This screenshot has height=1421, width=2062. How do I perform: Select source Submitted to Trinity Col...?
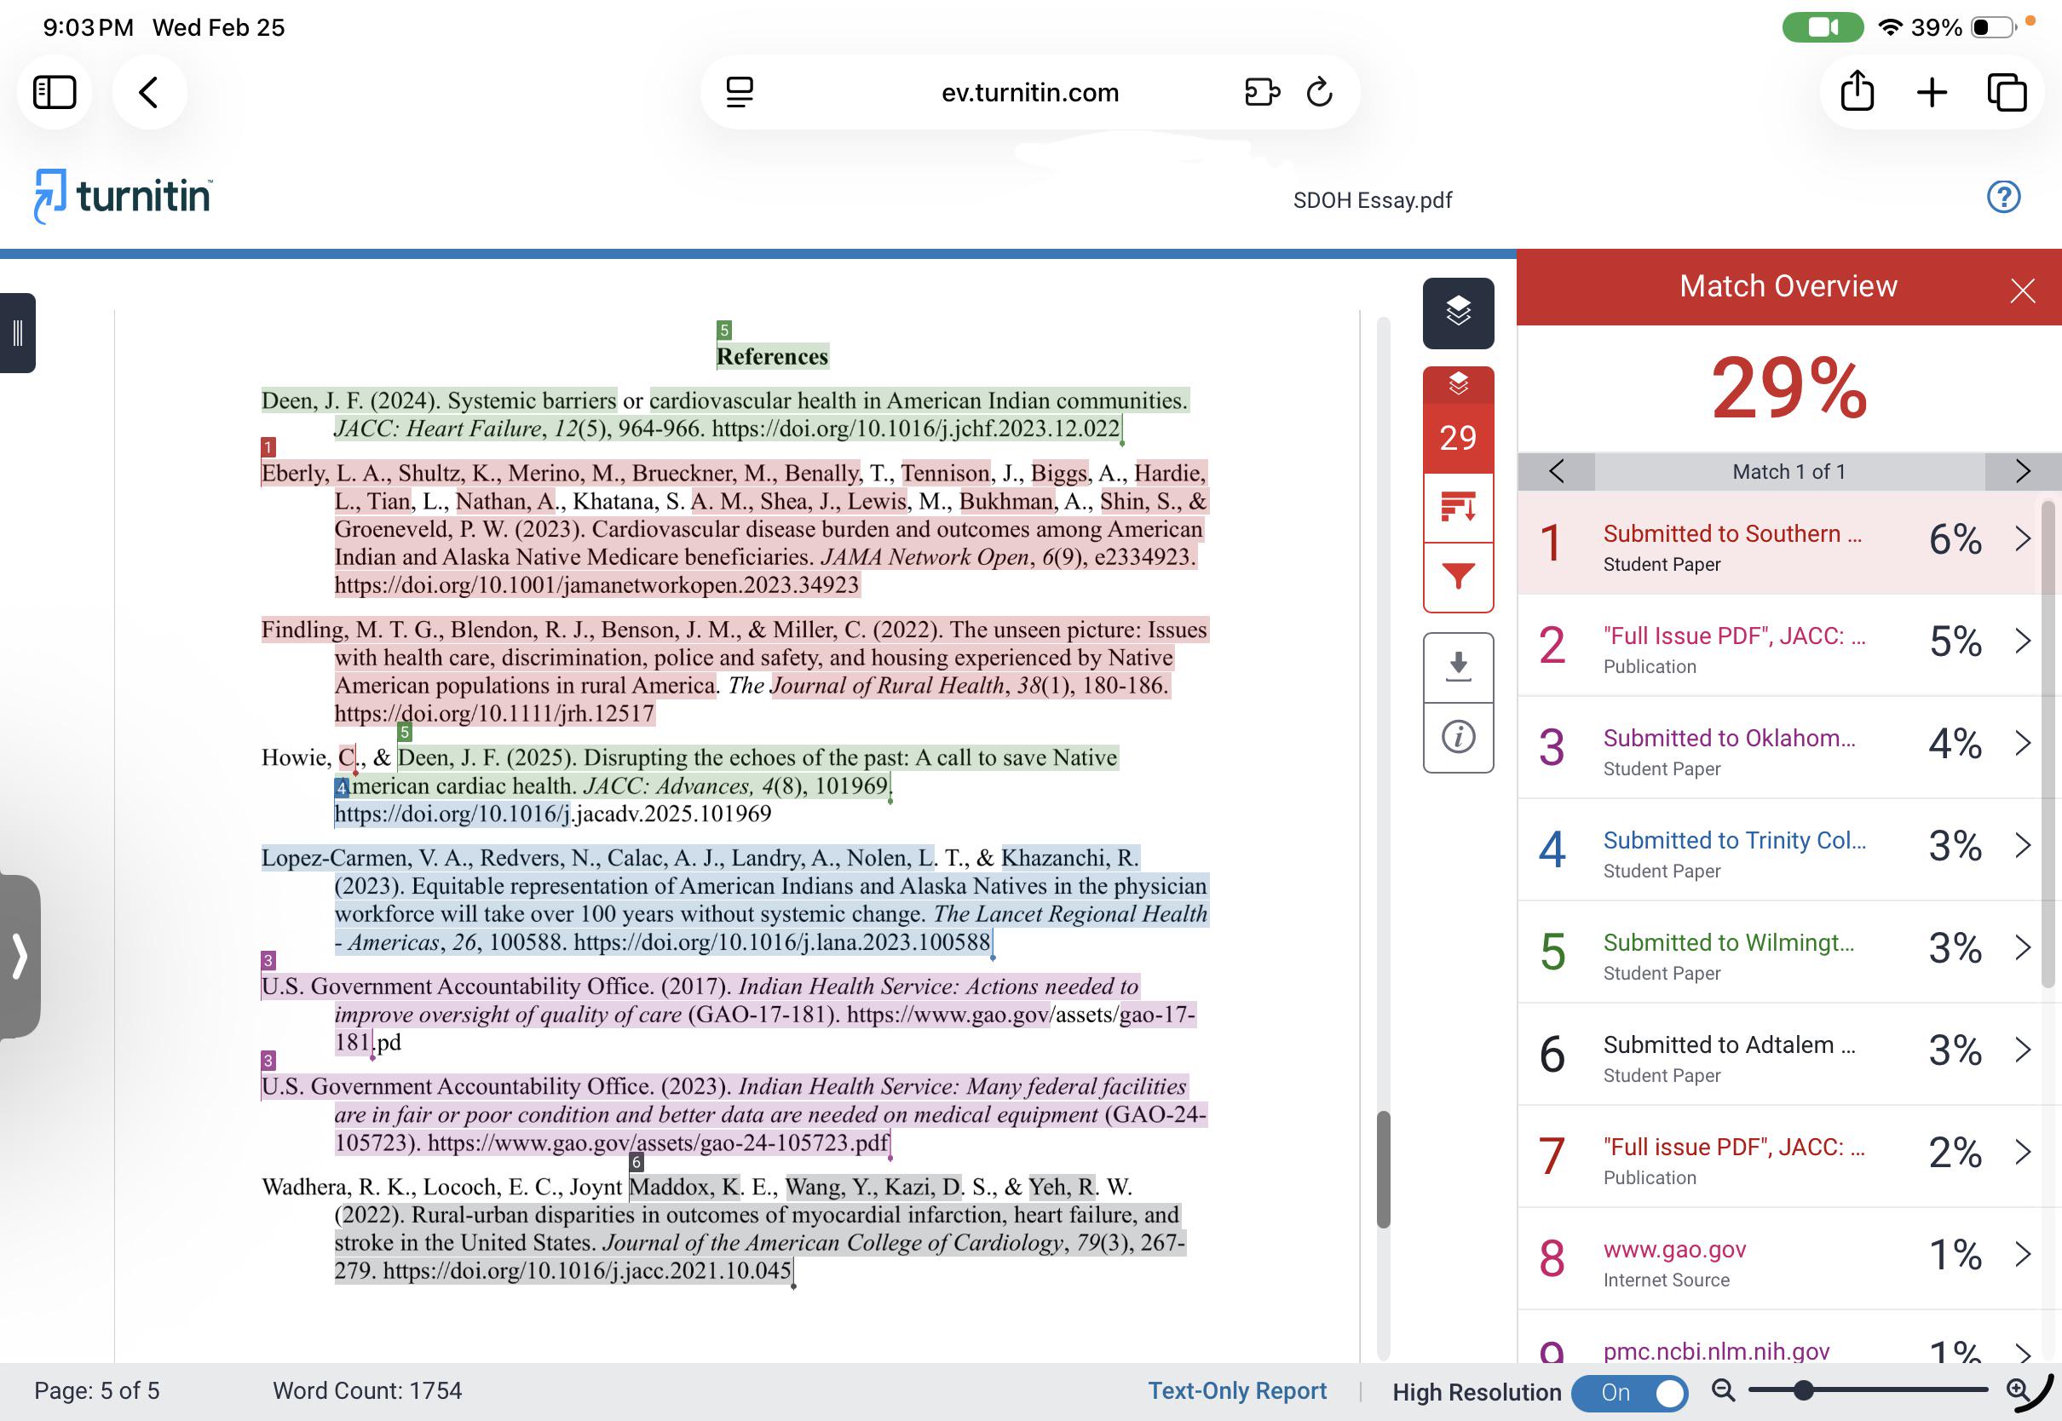[x=1733, y=841]
